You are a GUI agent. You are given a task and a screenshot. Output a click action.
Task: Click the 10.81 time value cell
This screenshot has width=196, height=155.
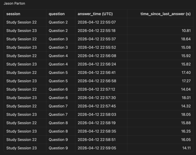point(186,31)
